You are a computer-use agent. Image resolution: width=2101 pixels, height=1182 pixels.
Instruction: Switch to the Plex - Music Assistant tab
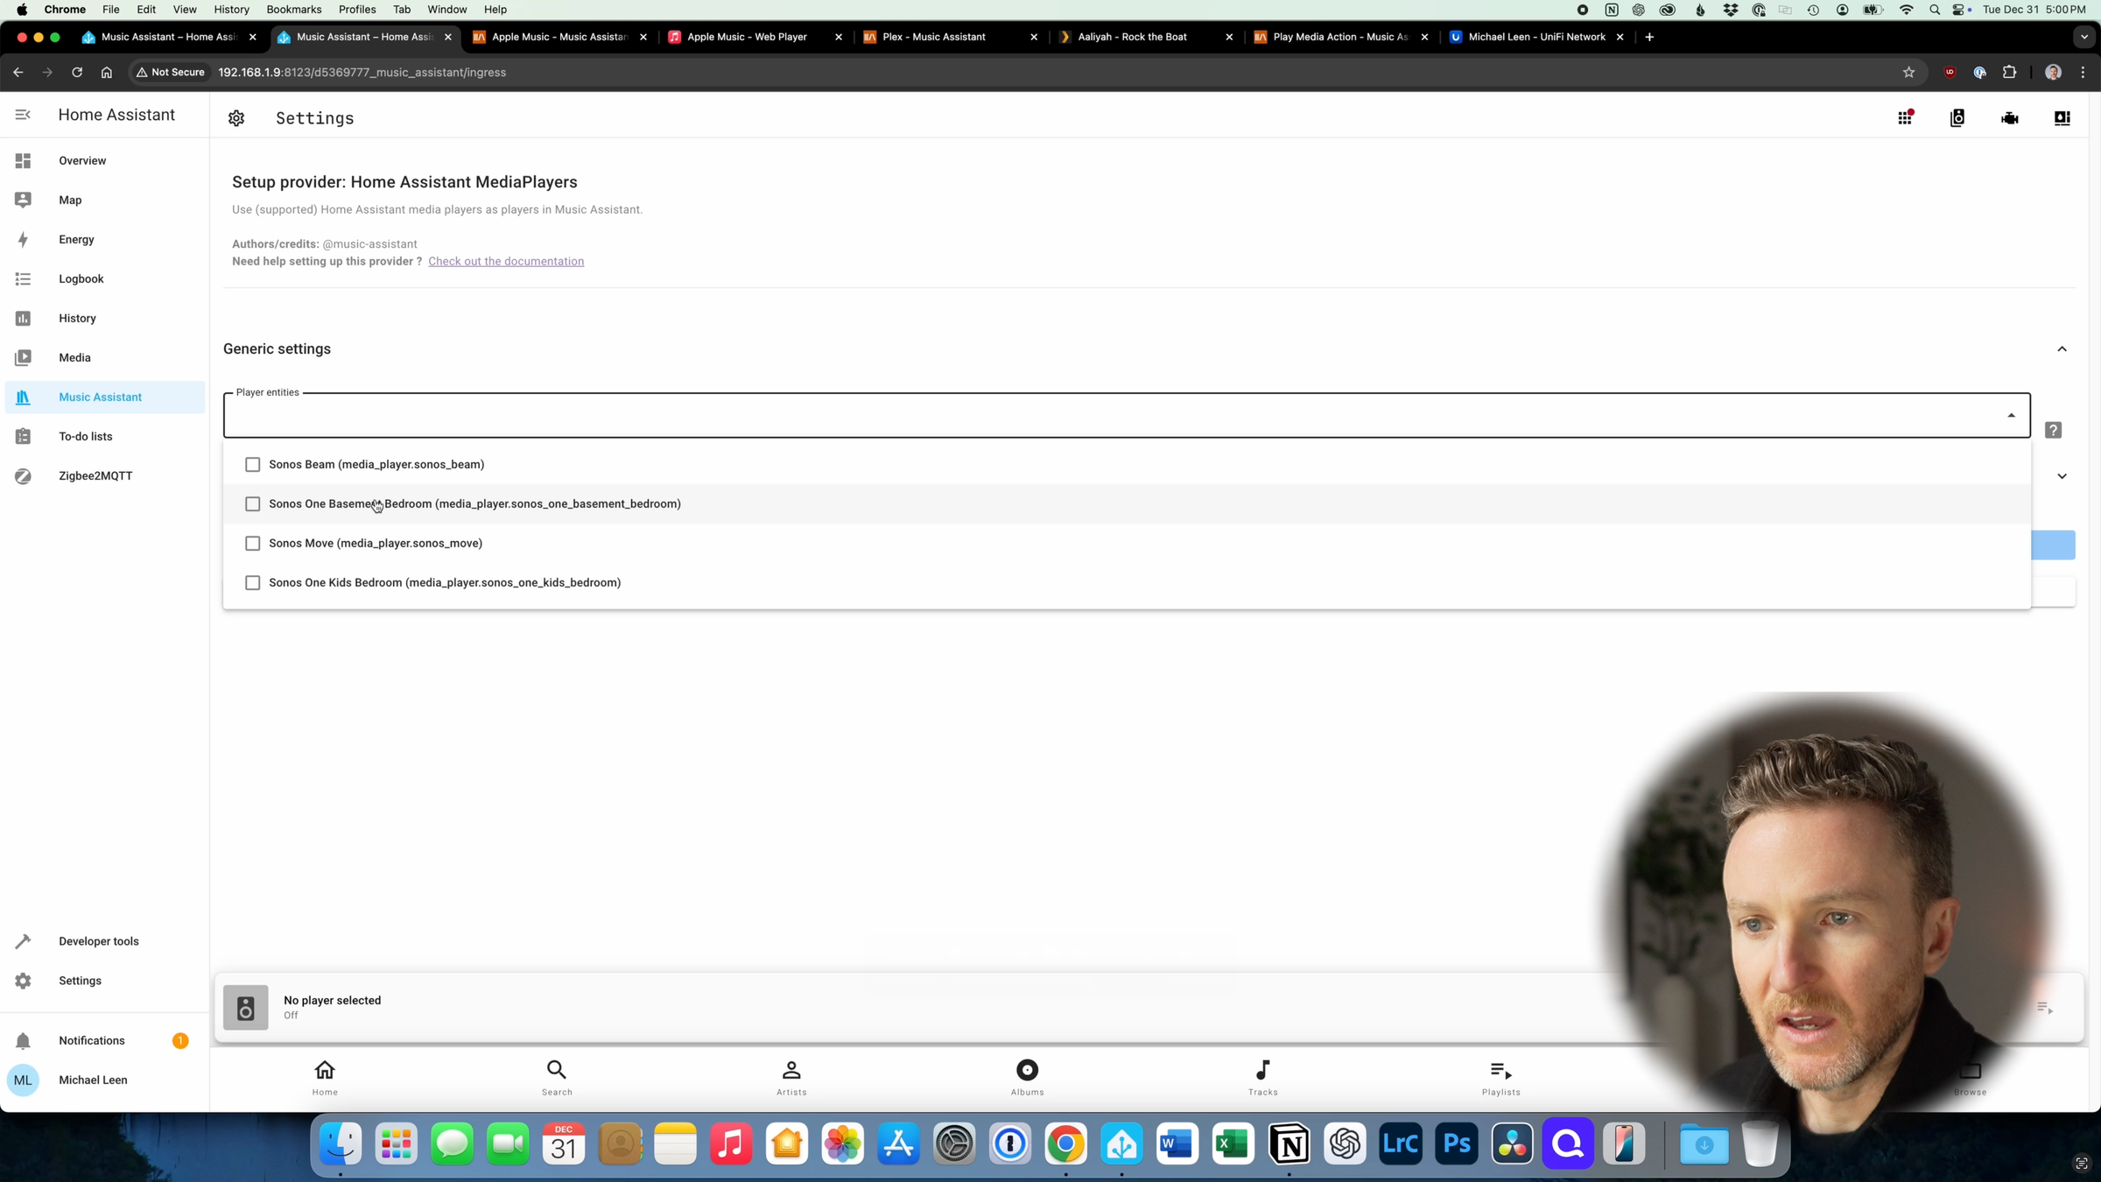tap(934, 37)
